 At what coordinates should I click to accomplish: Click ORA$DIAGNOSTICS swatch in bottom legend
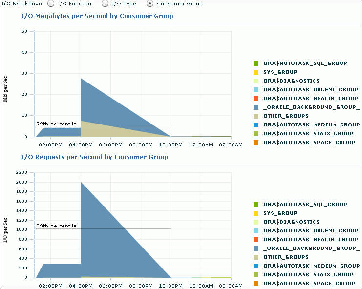(x=256, y=222)
